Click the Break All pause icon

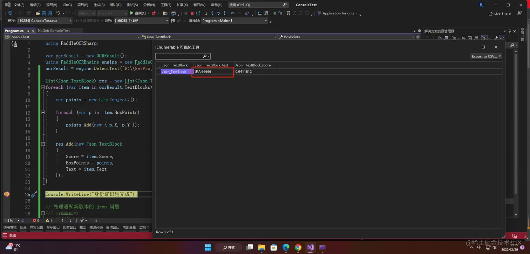[186, 13]
